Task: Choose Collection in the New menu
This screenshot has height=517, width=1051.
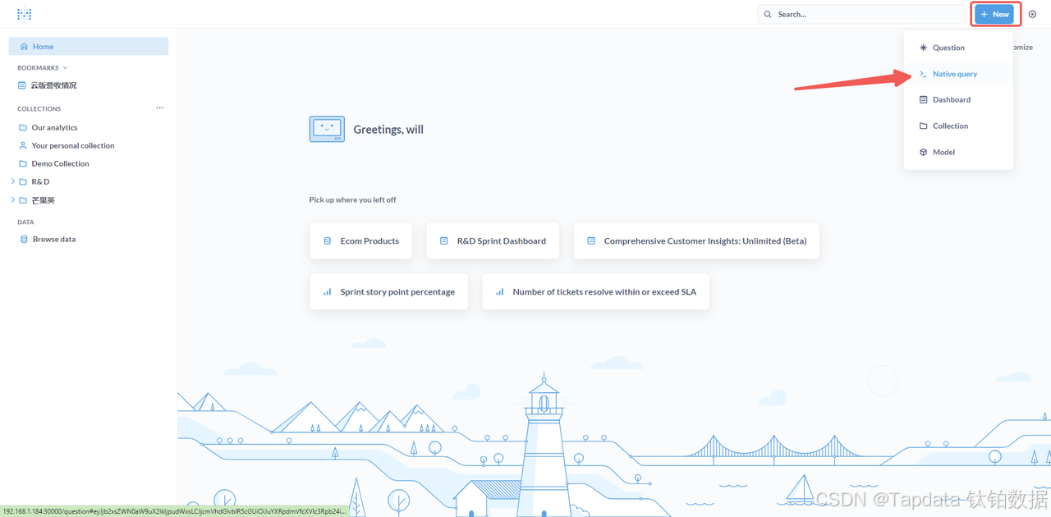Action: [958, 126]
